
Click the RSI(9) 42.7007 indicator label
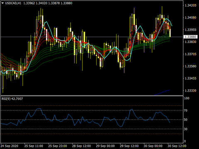(x=12, y=99)
